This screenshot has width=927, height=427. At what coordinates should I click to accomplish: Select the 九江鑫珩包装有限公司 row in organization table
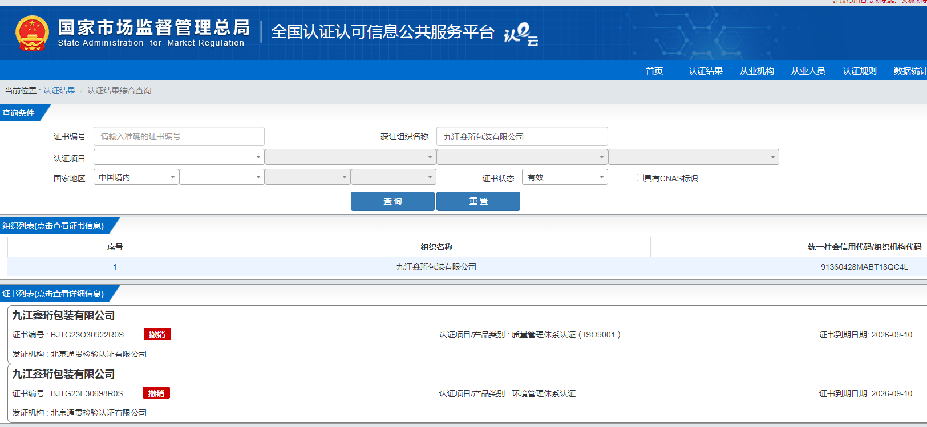pos(467,267)
